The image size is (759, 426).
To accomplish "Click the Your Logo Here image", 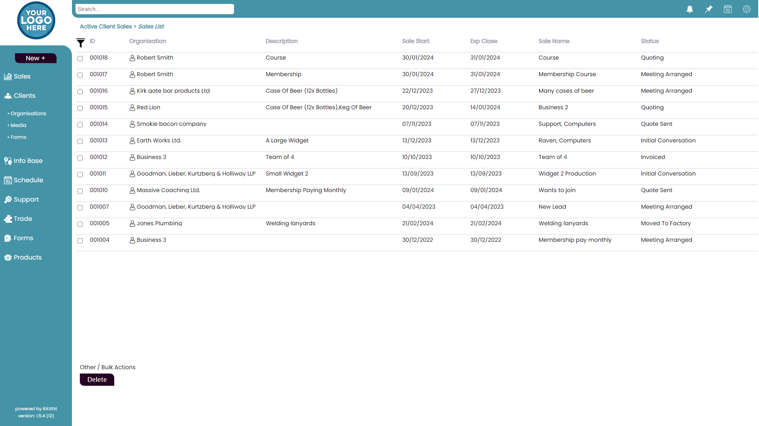I will tap(36, 21).
